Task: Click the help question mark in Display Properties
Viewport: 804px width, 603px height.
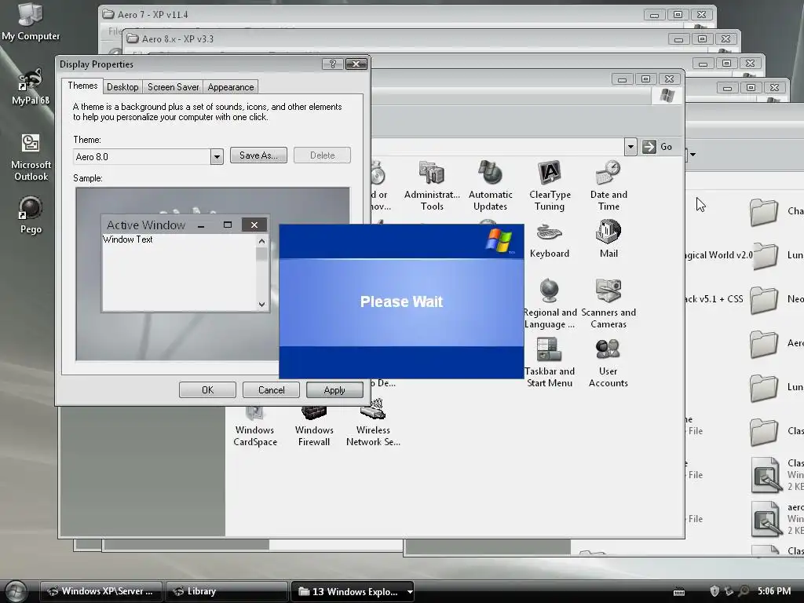Action: 332,64
